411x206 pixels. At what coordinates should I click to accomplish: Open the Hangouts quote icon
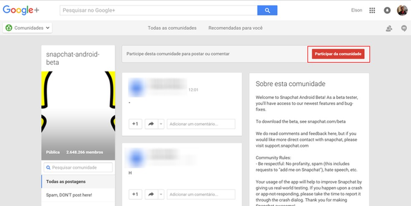click(404, 28)
